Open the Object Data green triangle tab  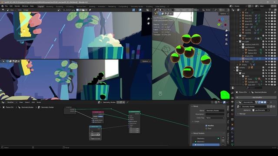tap(232, 144)
